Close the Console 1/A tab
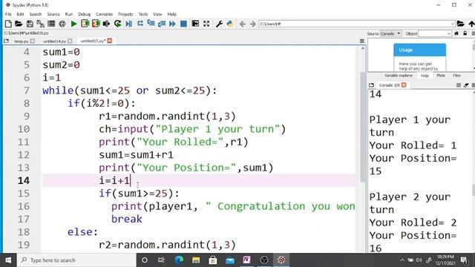Image resolution: width=475 pixels, height=267 pixels. tap(404, 85)
